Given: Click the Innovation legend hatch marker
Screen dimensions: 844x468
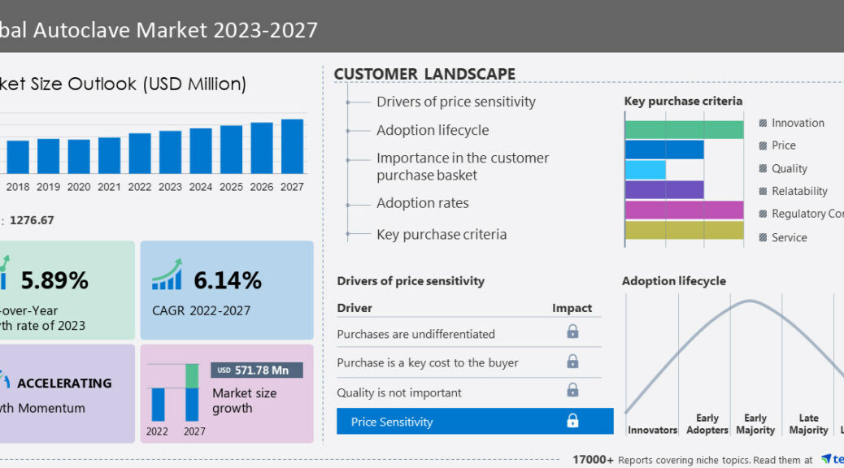Looking at the screenshot, I should click(763, 123).
